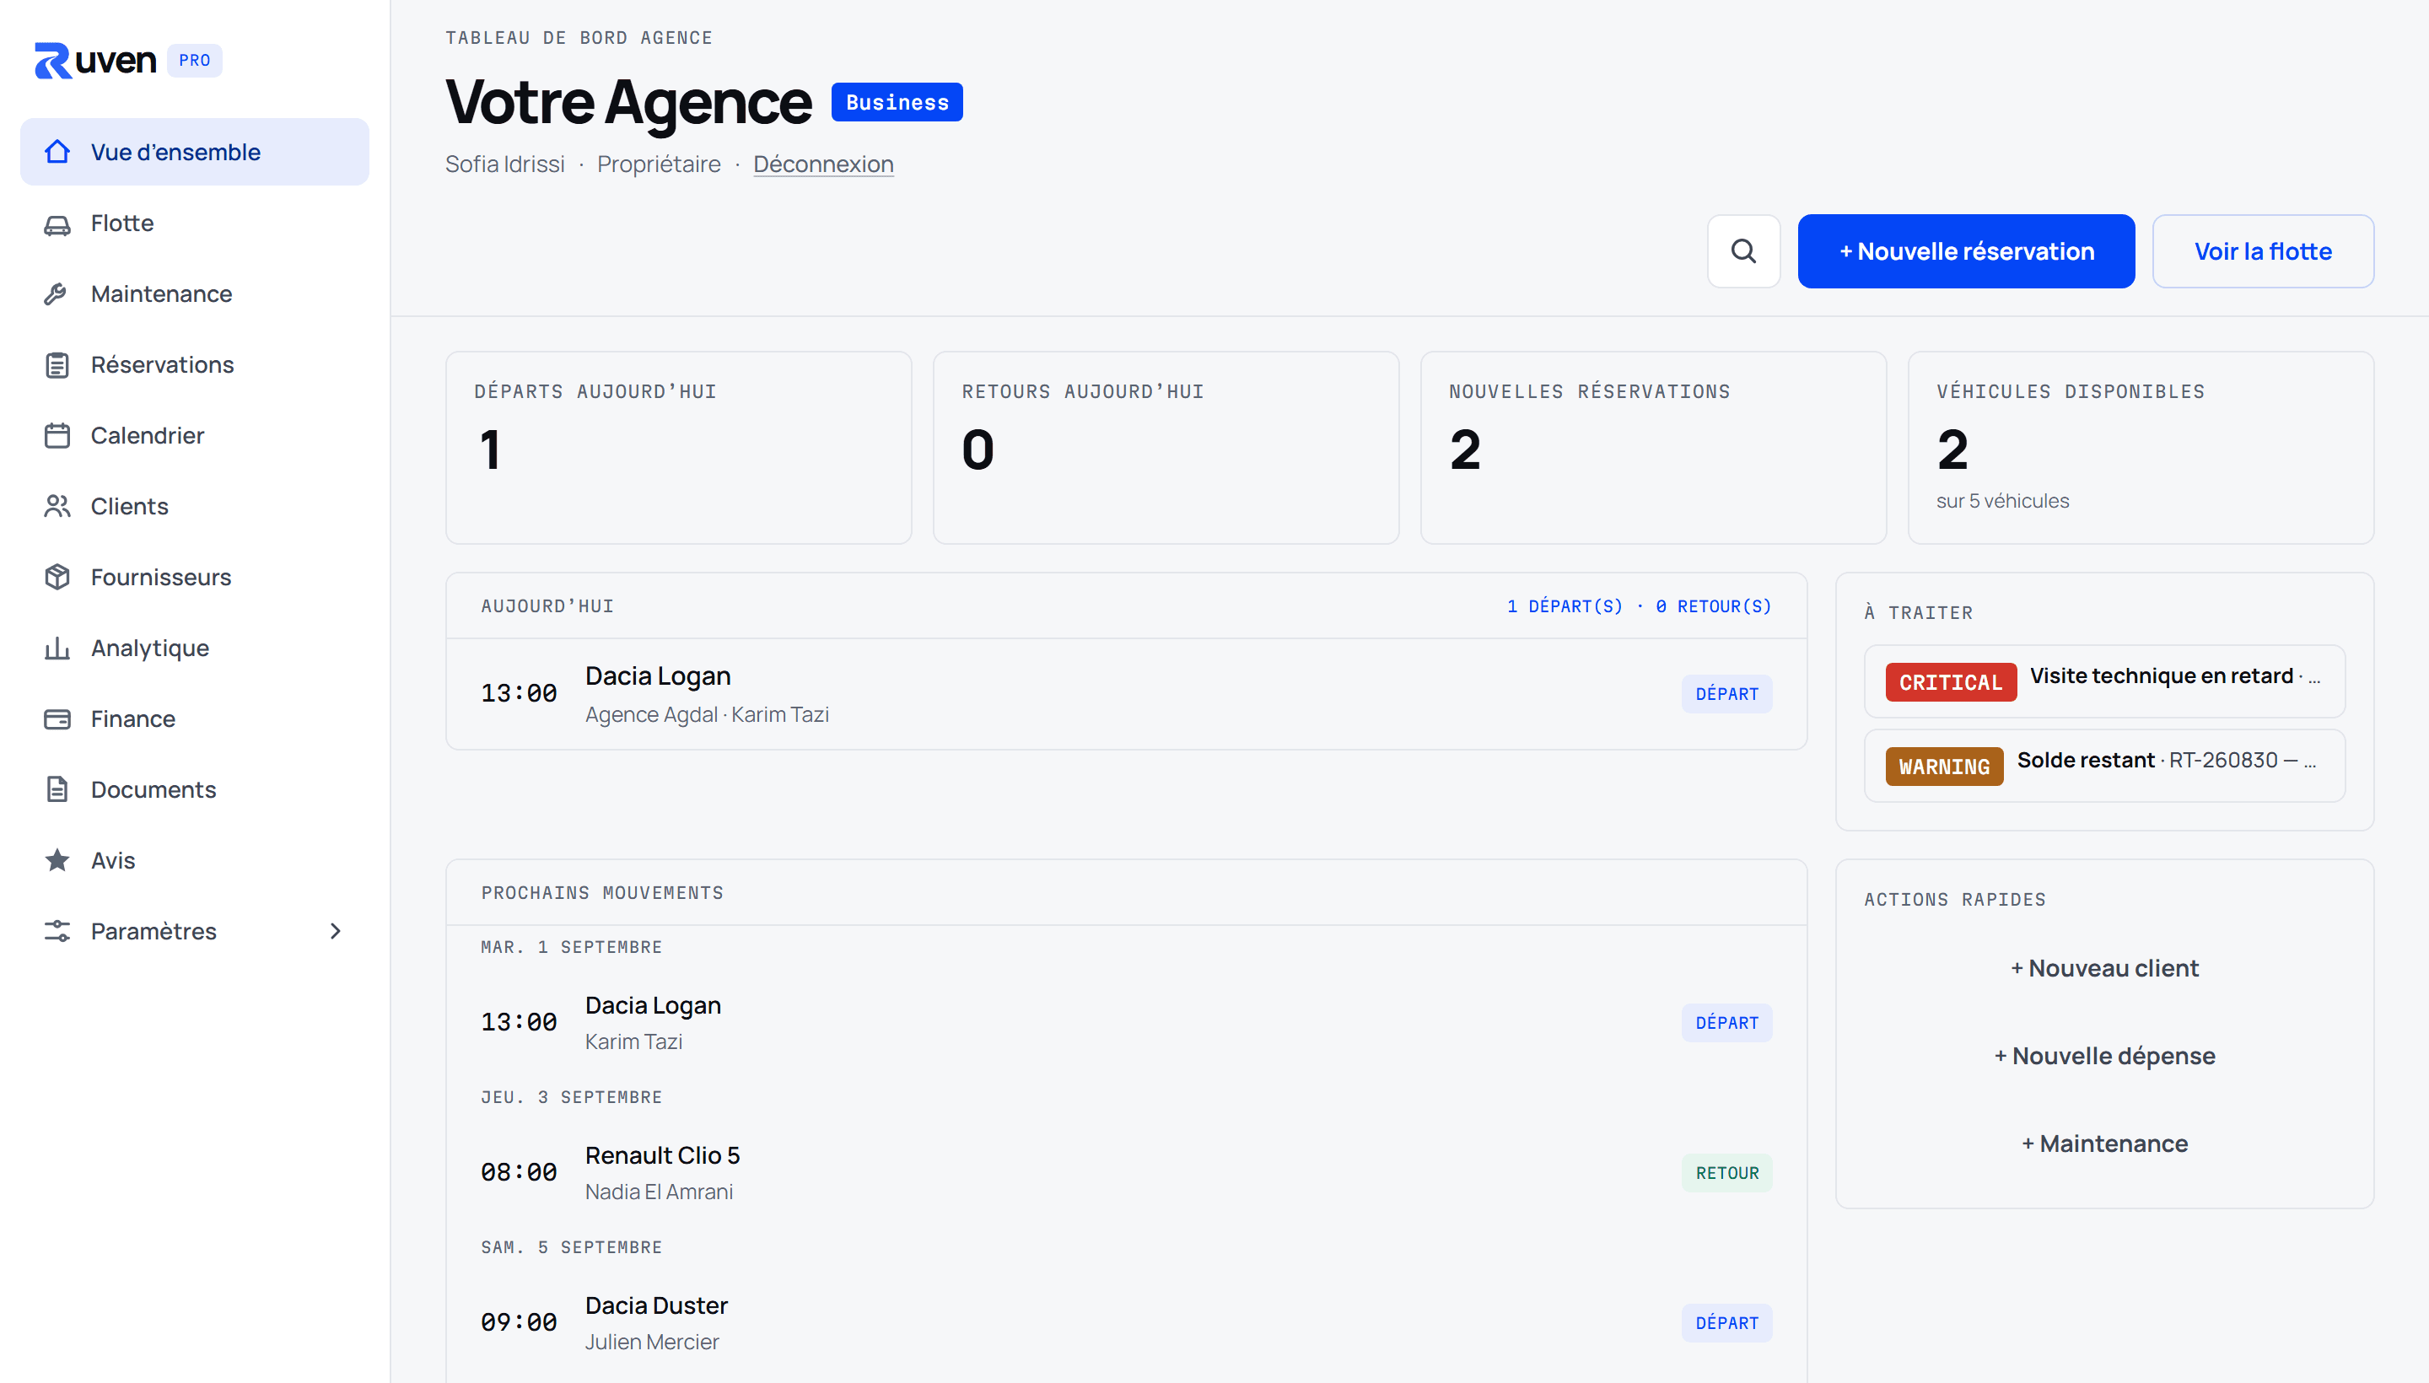The height and width of the screenshot is (1383, 2429).
Task: Open the Renault Clio 5 retour entry
Action: point(1126,1172)
